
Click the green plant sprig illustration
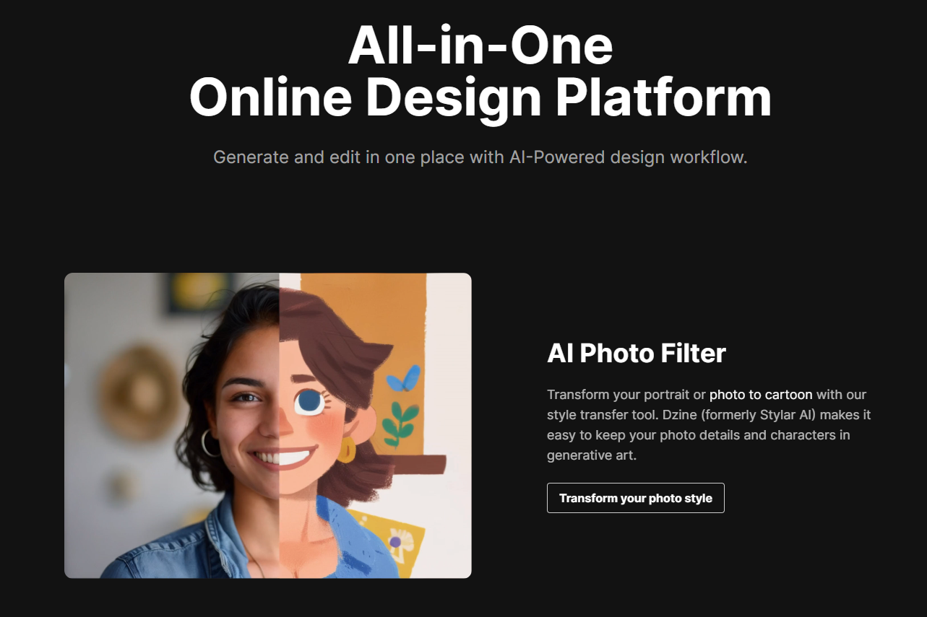click(400, 424)
